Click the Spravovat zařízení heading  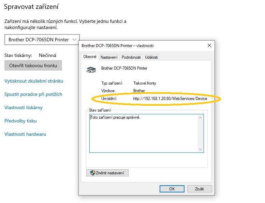pos(31,7)
